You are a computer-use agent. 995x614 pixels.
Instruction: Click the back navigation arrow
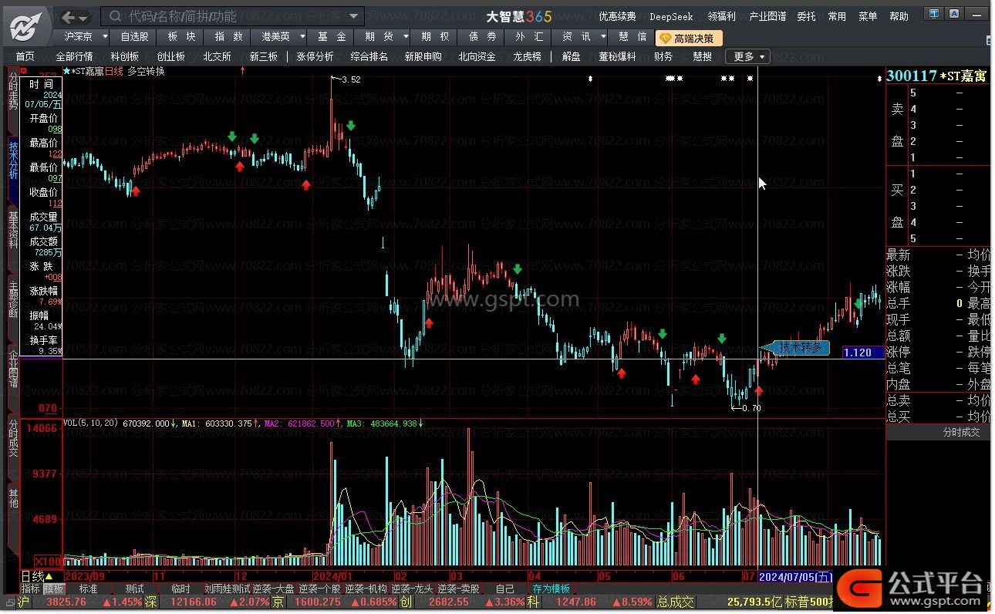(x=69, y=17)
